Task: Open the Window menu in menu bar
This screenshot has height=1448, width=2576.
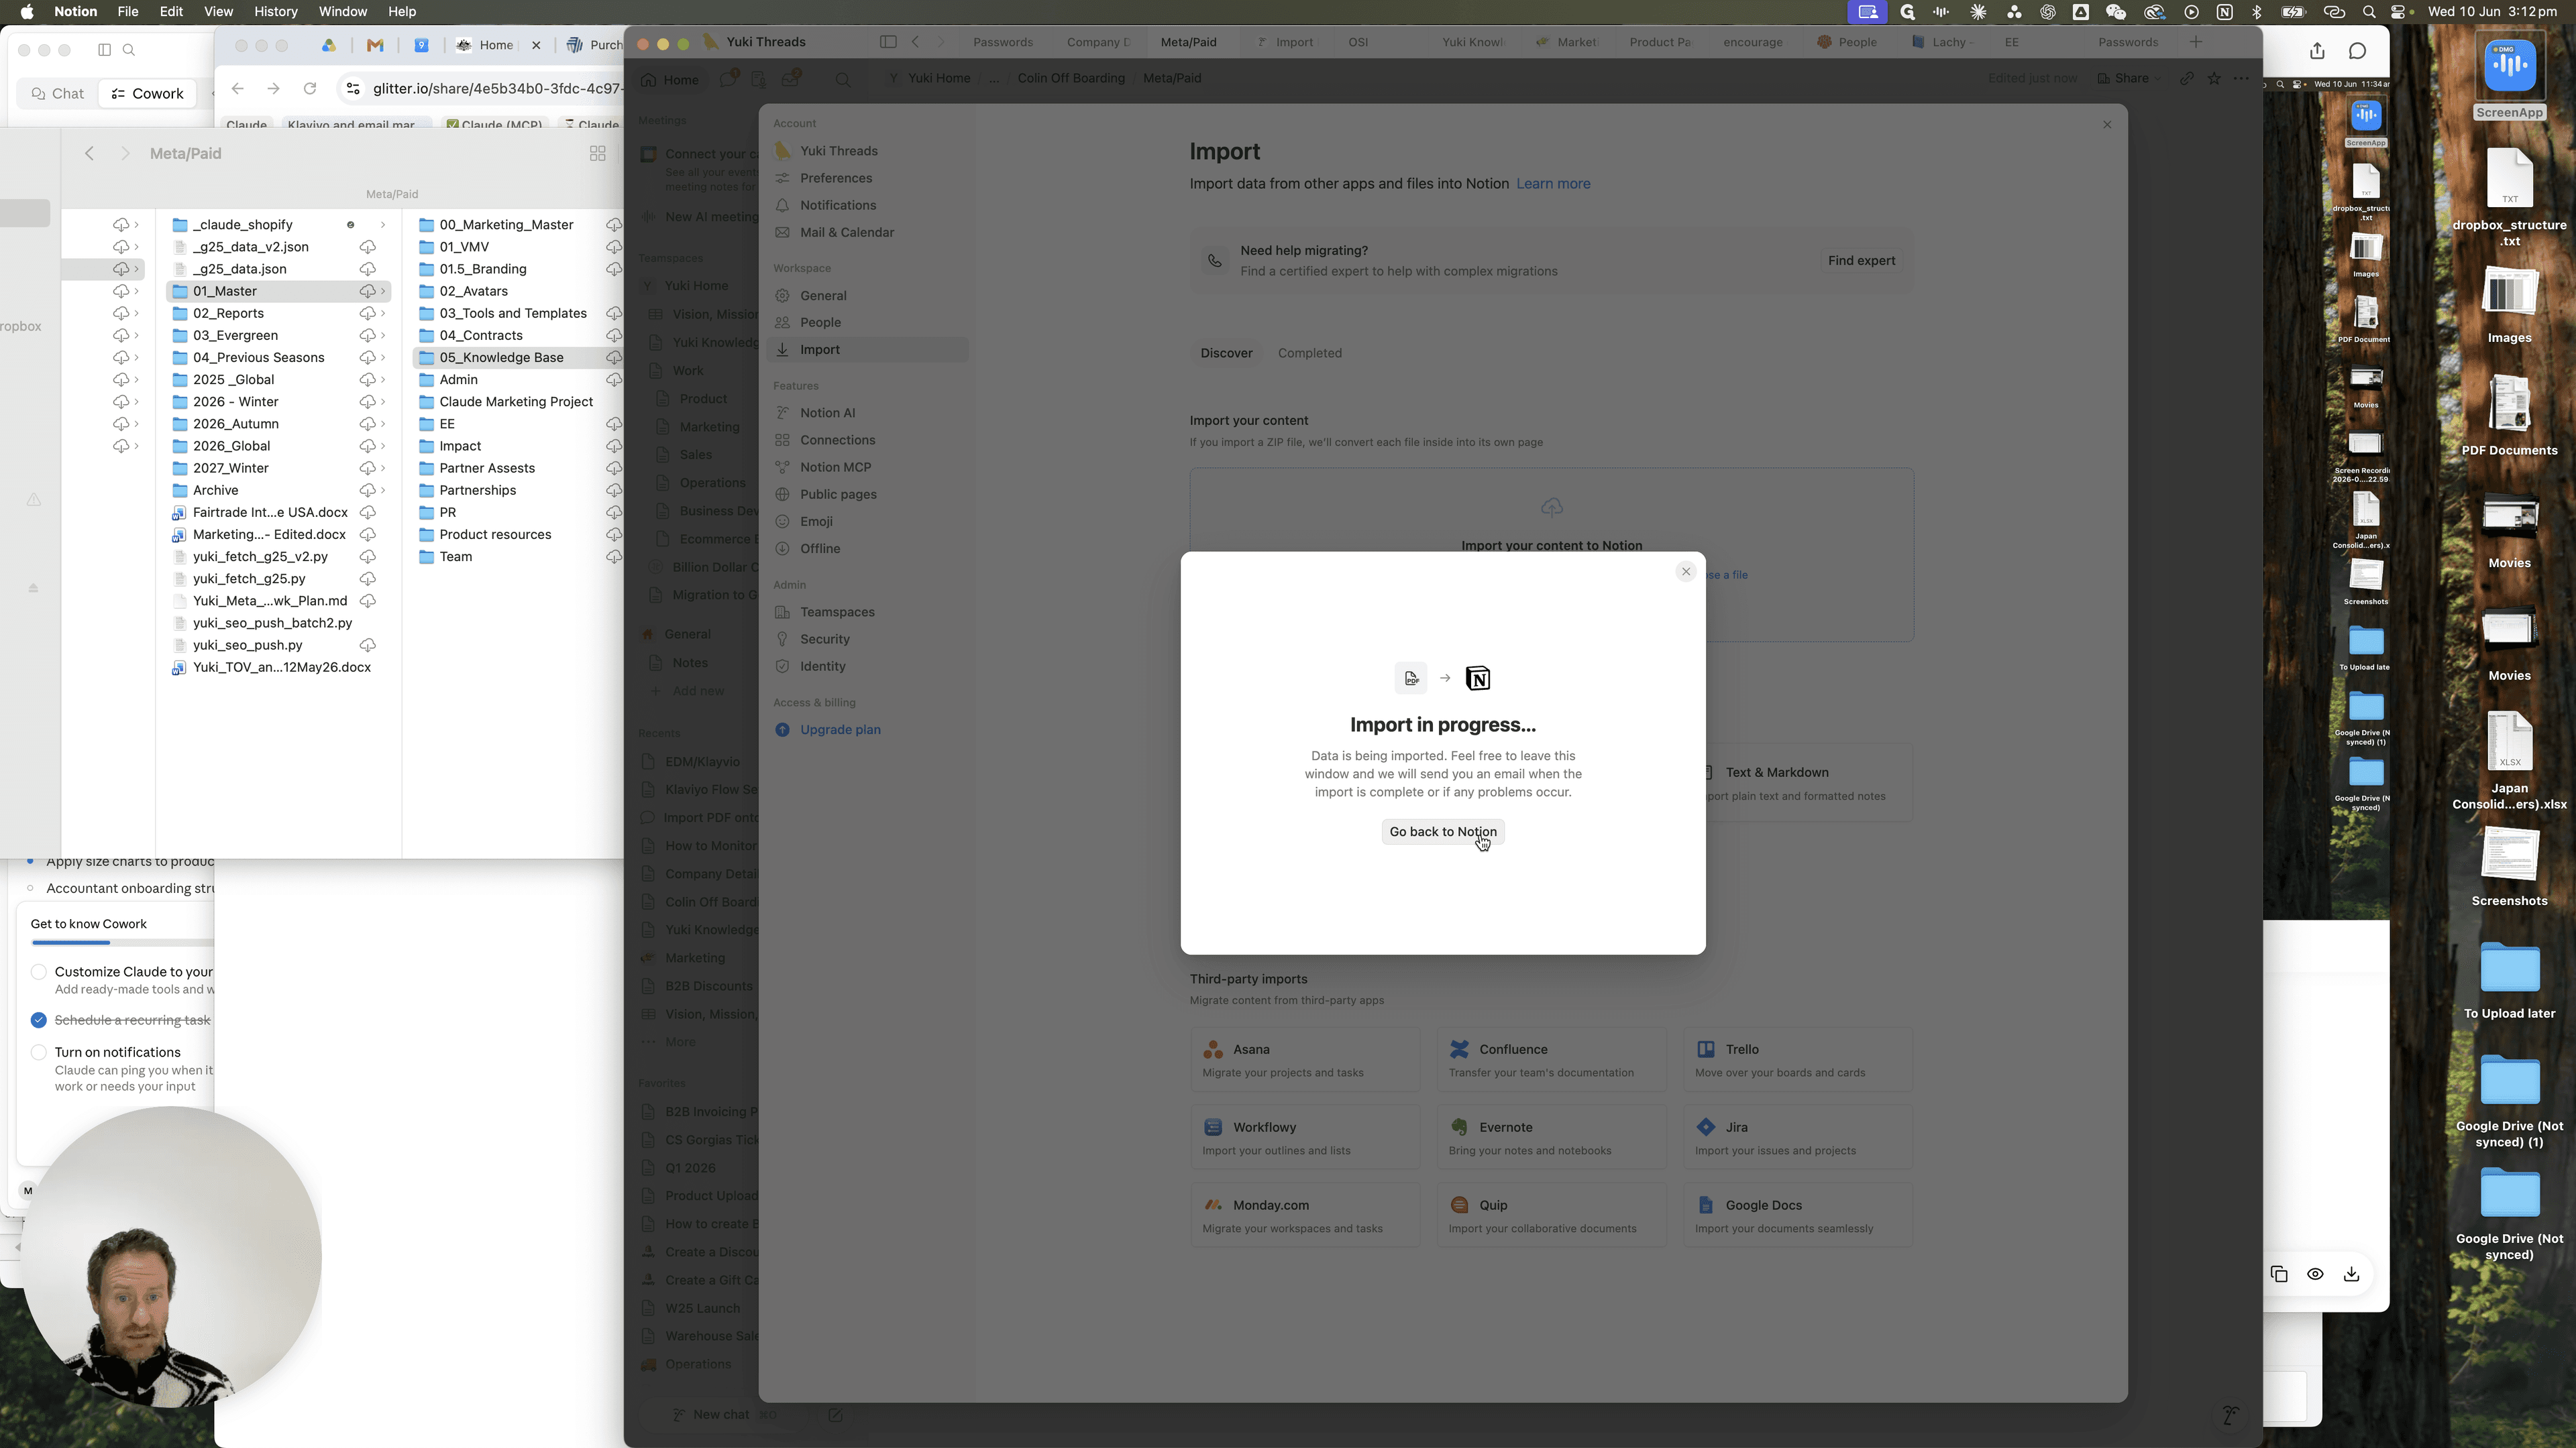Action: (342, 12)
